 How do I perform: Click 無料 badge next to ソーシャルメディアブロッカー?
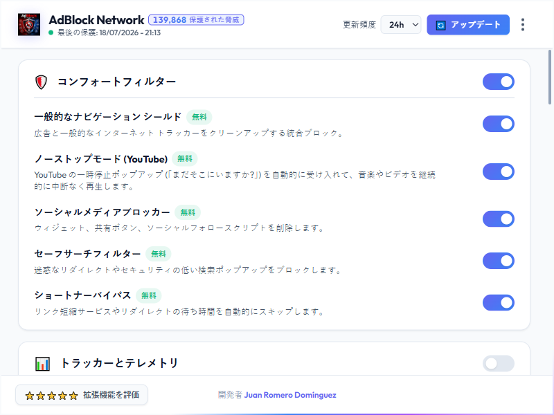pyautogui.click(x=188, y=212)
